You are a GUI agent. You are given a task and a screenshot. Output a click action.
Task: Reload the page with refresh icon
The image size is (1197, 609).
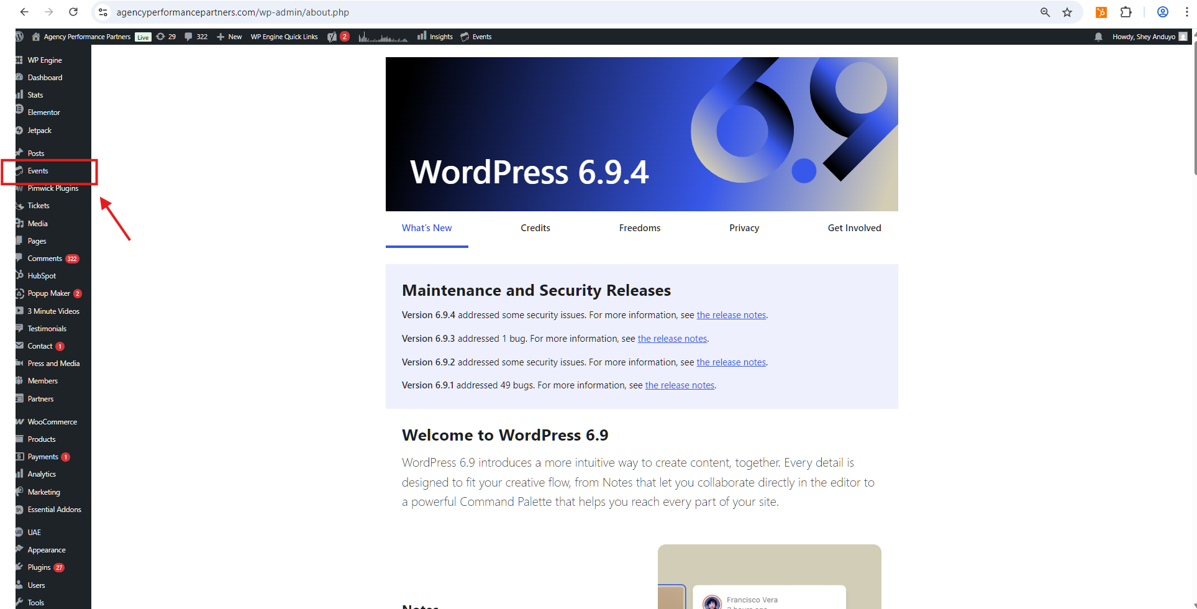click(x=73, y=12)
